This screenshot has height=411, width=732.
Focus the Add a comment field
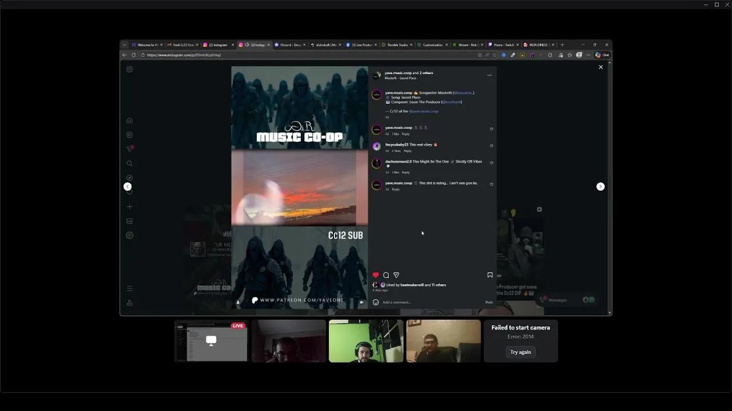[x=432, y=303]
